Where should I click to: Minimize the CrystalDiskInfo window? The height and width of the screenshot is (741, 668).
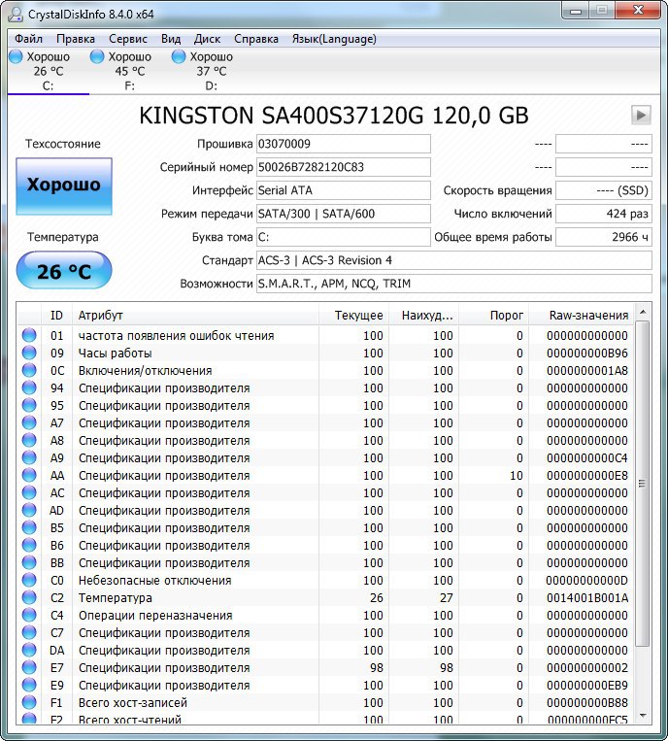pos(576,11)
